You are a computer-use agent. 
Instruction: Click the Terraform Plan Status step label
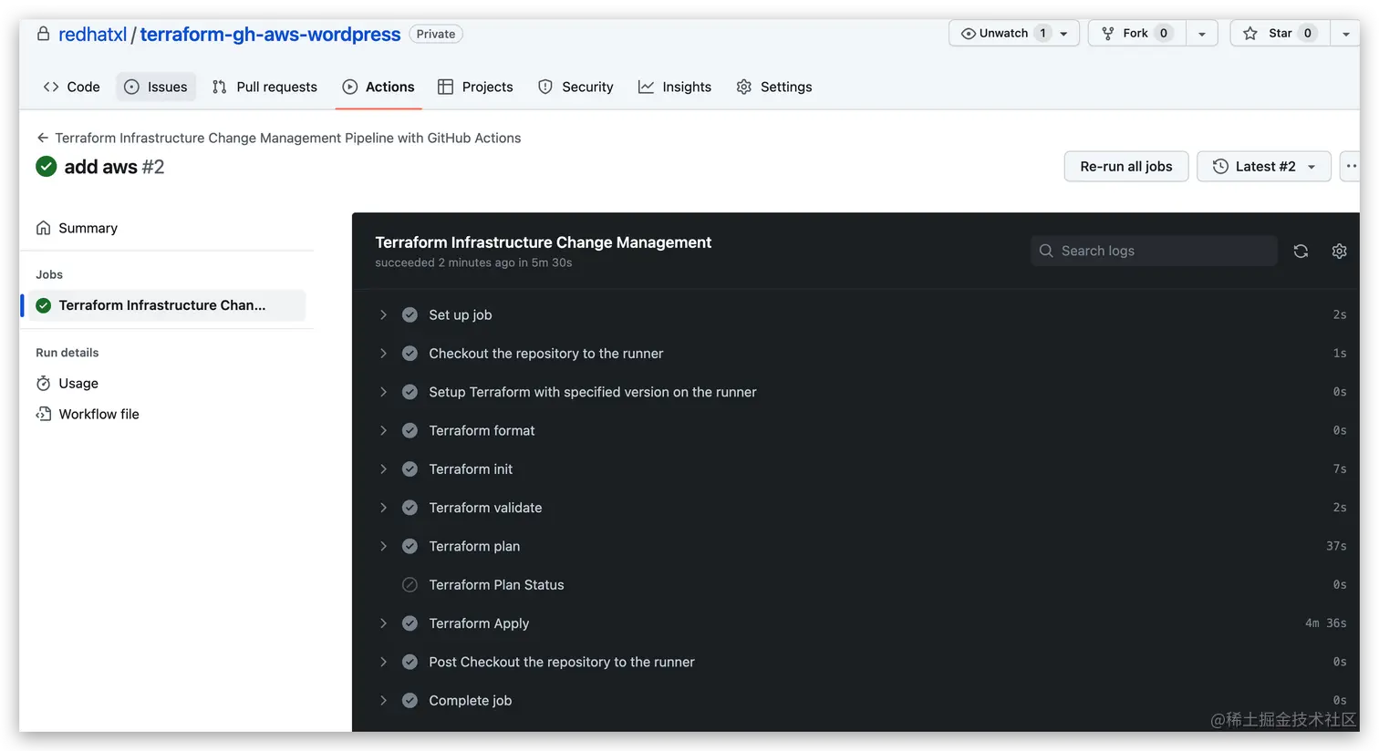496,585
